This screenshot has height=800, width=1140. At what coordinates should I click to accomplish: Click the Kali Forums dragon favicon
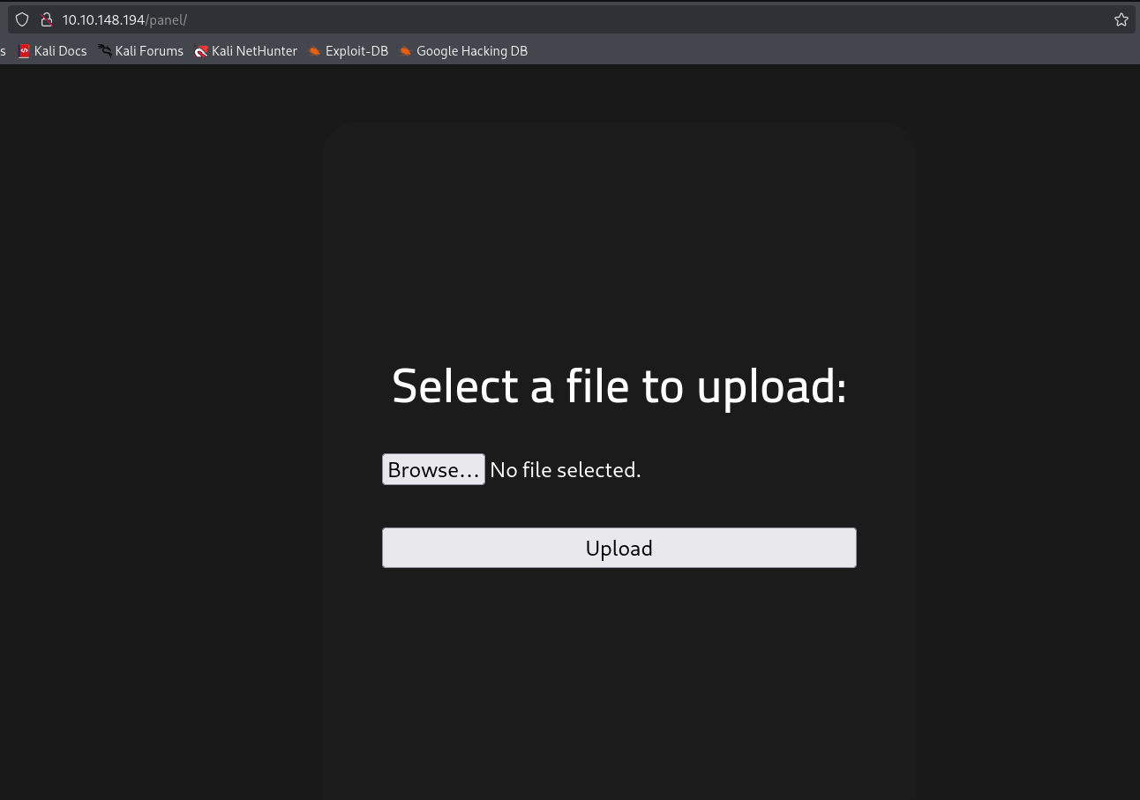[x=105, y=51]
